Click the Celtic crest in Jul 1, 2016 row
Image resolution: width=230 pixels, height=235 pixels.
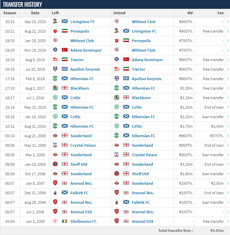click(x=55, y=97)
